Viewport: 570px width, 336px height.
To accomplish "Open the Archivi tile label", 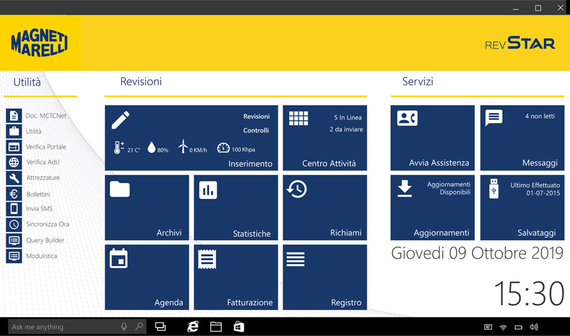I will pyautogui.click(x=169, y=233).
